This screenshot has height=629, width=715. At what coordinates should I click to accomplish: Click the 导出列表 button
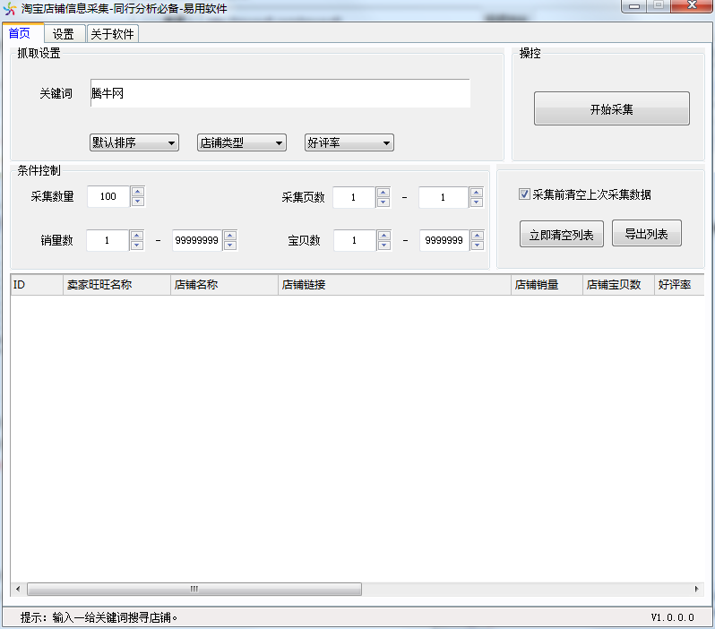click(x=646, y=234)
